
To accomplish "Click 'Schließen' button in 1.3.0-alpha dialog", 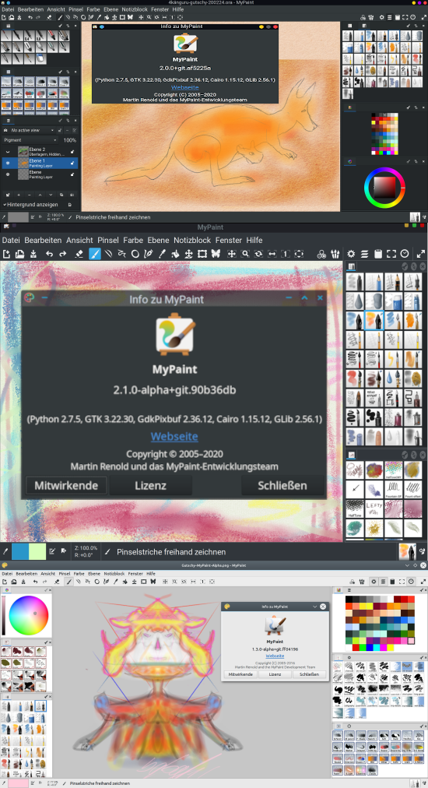I will tap(310, 674).
